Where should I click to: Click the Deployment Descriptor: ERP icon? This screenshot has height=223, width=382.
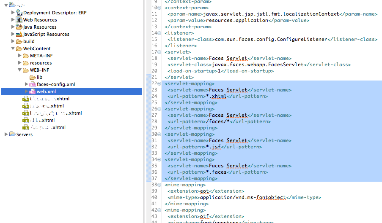click(19, 13)
